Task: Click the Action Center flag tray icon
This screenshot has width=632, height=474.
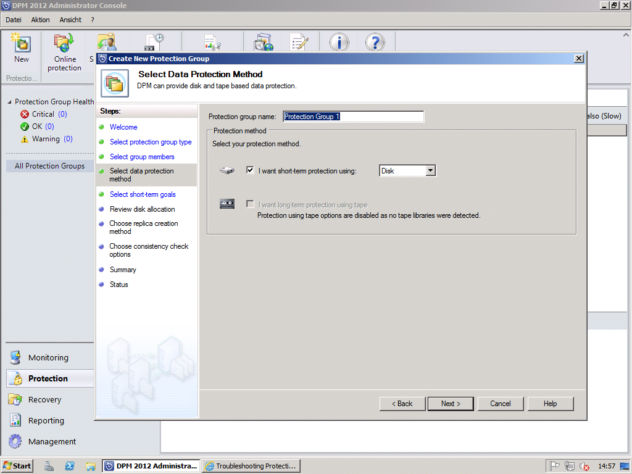Action: (x=555, y=466)
